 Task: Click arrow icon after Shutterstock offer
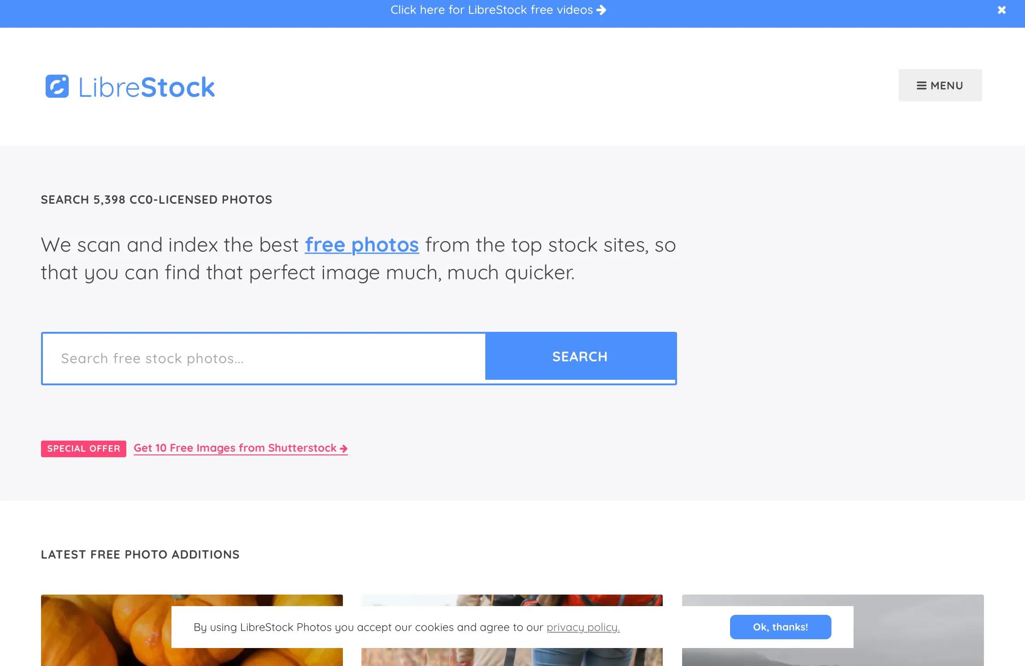344,448
